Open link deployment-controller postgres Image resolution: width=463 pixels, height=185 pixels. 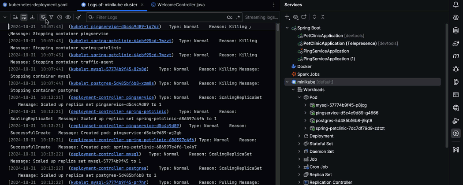[x=108, y=168]
